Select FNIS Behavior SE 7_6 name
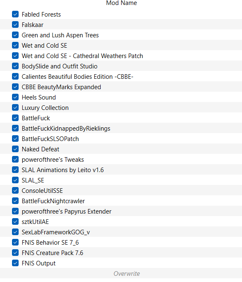Image resolution: width=242 pixels, height=282 pixels. [x=50, y=243]
